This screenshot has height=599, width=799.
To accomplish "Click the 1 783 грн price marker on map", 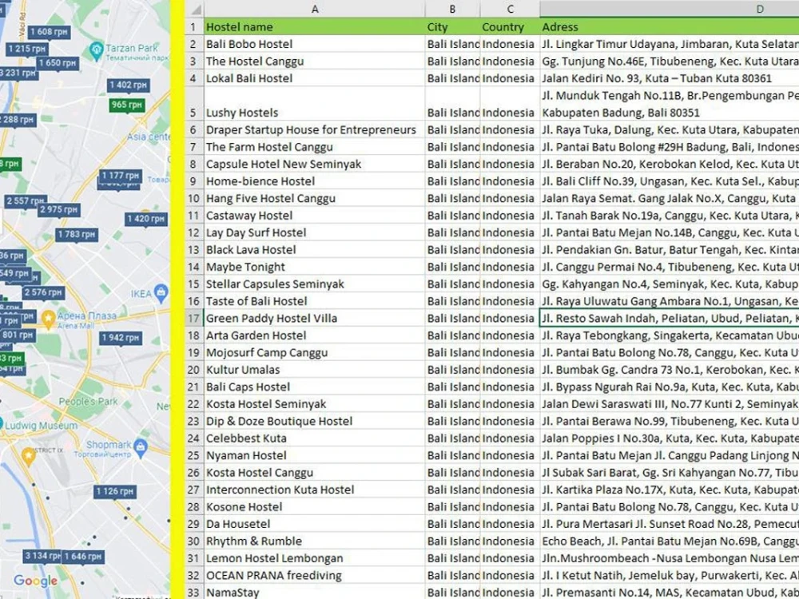I will [x=77, y=234].
